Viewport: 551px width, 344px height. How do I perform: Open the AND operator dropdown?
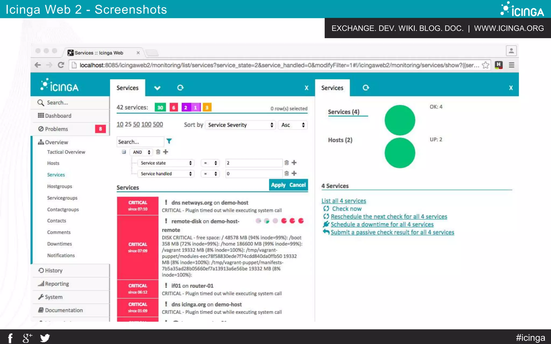click(x=141, y=152)
